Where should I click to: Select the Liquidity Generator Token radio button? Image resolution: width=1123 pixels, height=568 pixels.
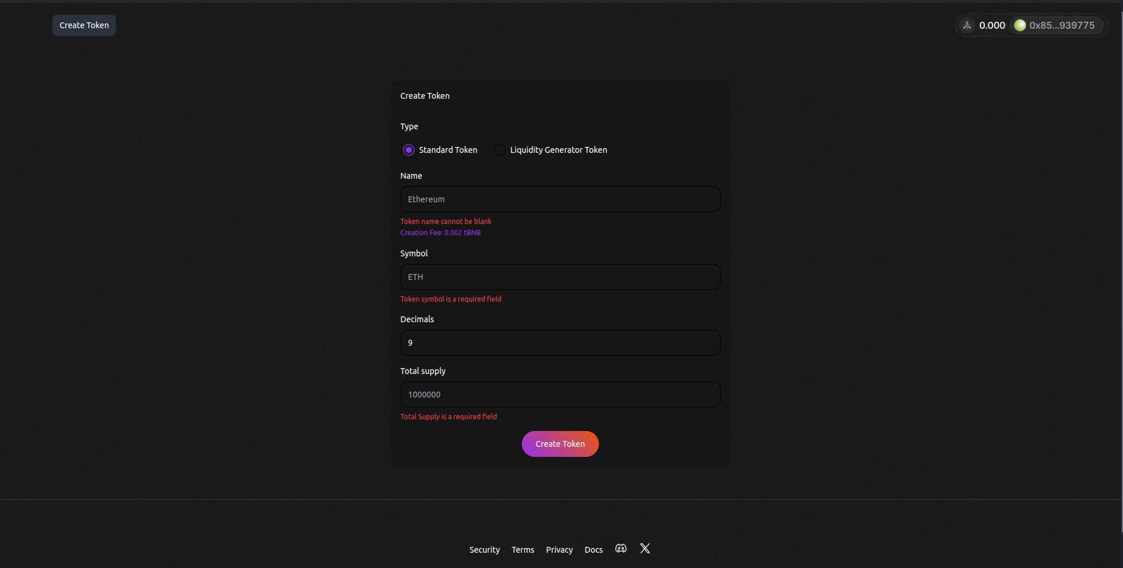coord(499,150)
